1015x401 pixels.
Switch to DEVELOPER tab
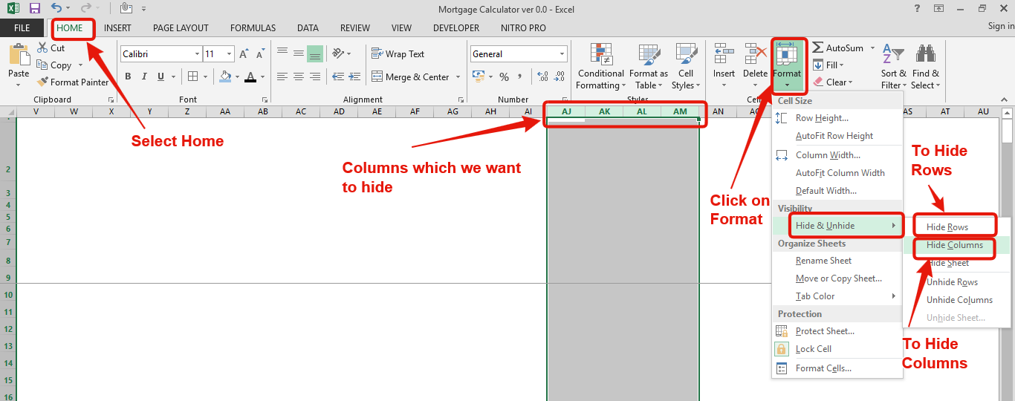tap(456, 28)
